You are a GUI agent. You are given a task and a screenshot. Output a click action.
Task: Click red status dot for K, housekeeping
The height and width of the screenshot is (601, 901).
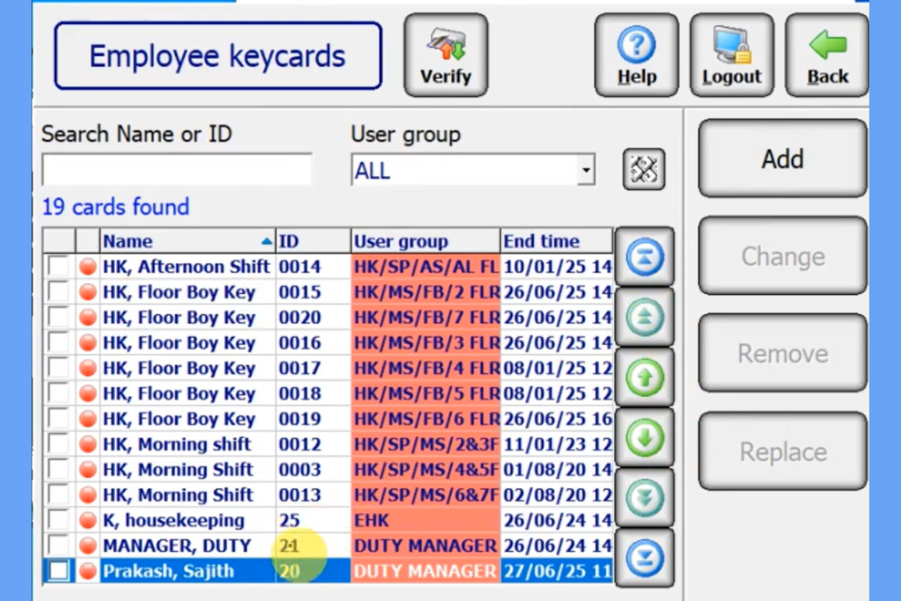pyautogui.click(x=88, y=520)
